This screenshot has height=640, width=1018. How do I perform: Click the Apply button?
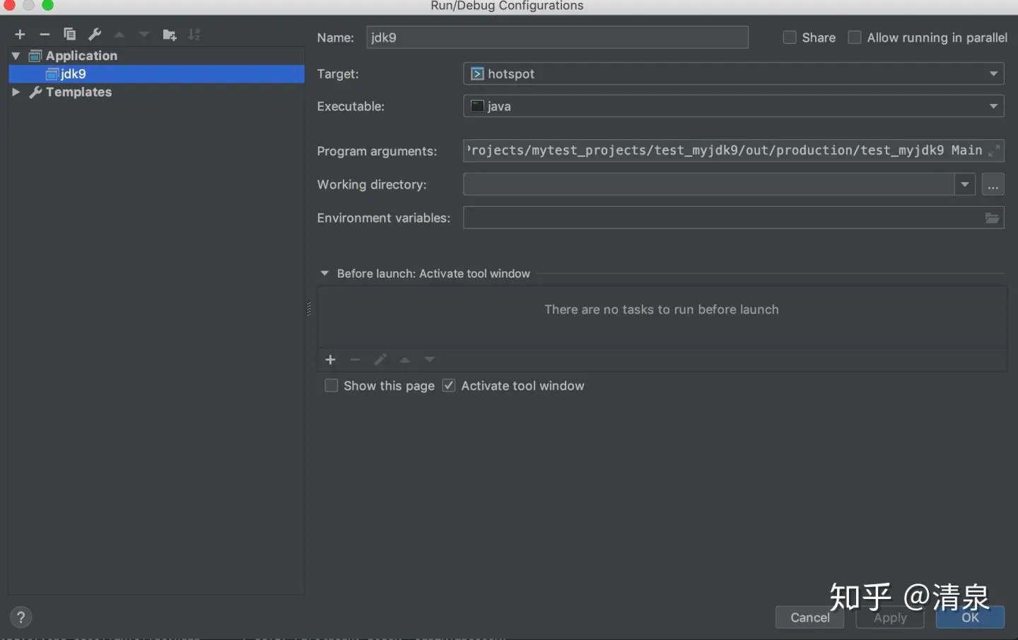coord(890,617)
